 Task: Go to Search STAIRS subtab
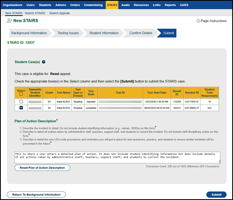coord(35,13)
